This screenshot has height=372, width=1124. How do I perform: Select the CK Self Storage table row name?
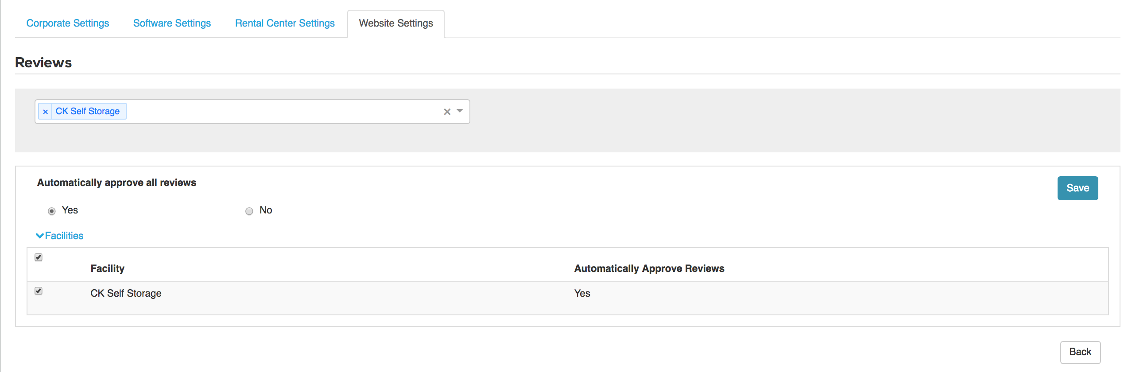[126, 293]
